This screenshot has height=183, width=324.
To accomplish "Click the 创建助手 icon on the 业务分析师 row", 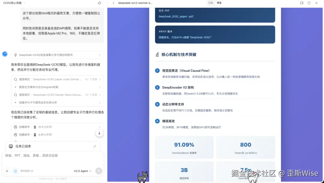I will tap(16, 135).
